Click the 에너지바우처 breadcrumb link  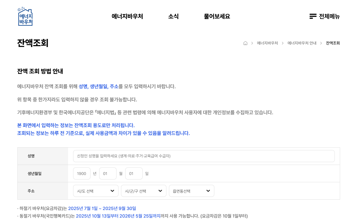pos(268,43)
